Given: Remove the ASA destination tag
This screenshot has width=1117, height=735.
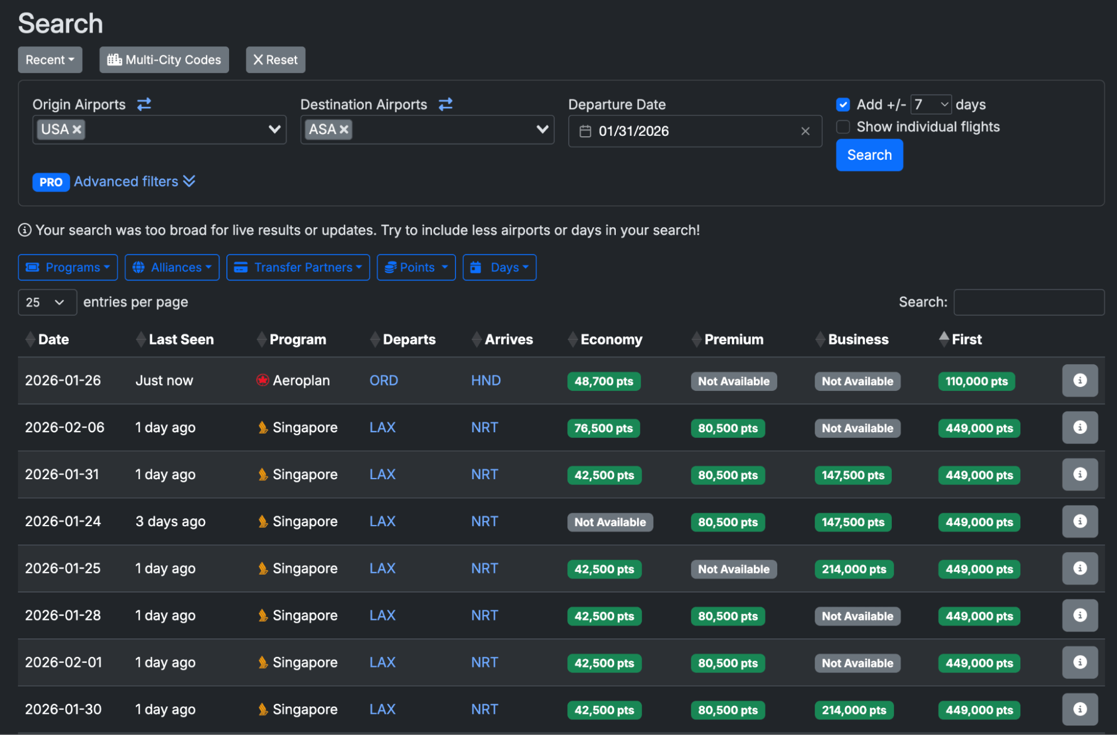Looking at the screenshot, I should tap(344, 130).
